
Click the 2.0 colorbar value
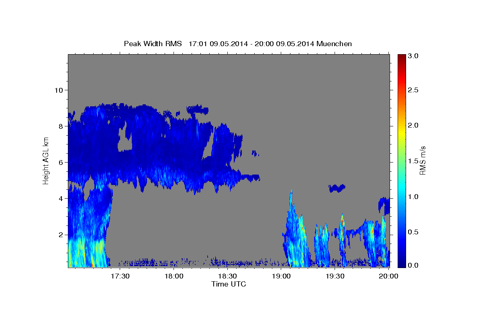413,125
